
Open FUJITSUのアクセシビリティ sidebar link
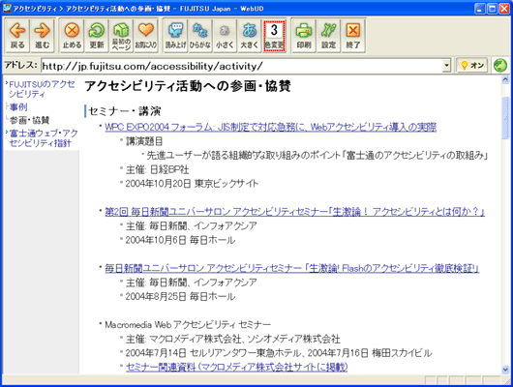click(42, 89)
